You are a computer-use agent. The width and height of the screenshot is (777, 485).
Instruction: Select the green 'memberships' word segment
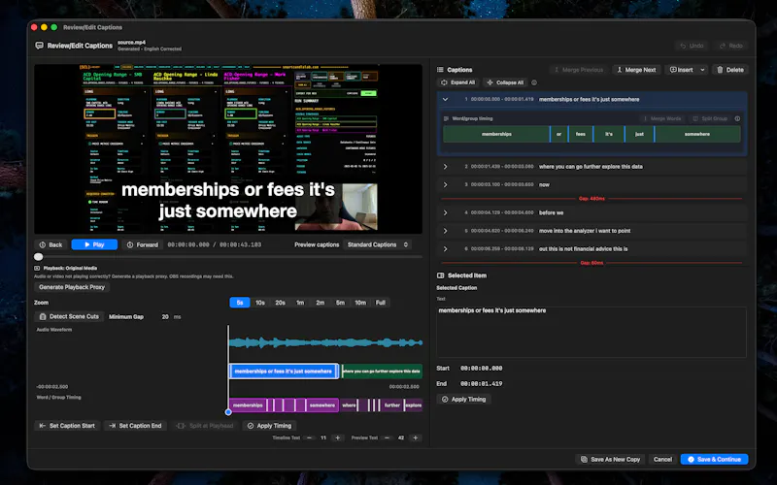pyautogui.click(x=496, y=134)
